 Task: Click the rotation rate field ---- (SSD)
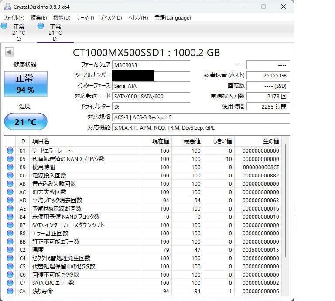pos(268,86)
